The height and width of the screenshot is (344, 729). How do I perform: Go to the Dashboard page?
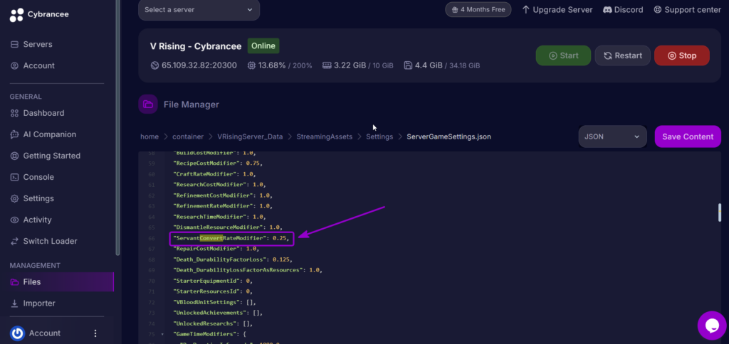(37, 113)
